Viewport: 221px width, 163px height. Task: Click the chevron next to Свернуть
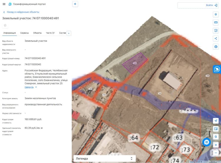(36, 87)
